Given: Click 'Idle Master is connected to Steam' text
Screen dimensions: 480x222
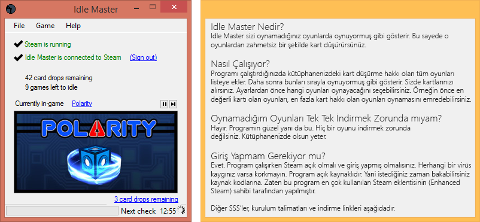Looking at the screenshot, I should (73, 57).
